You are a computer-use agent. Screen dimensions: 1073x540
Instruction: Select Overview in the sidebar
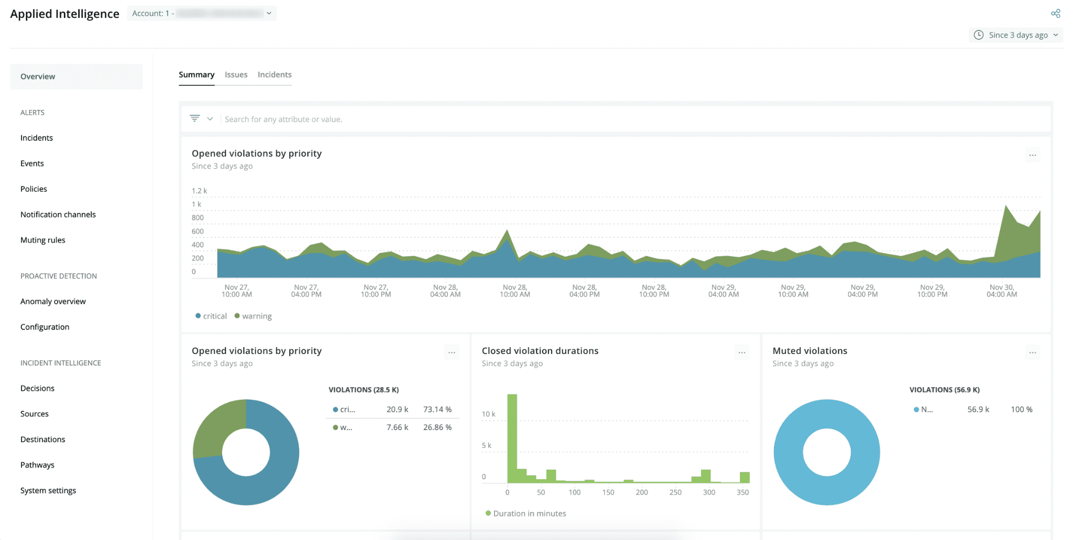[76, 76]
